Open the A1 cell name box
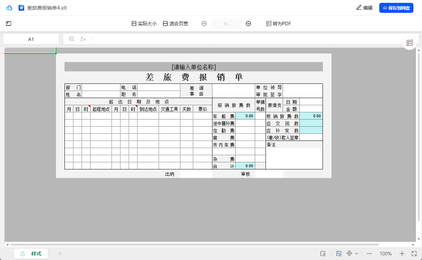The height and width of the screenshot is (260, 422). tap(31, 39)
